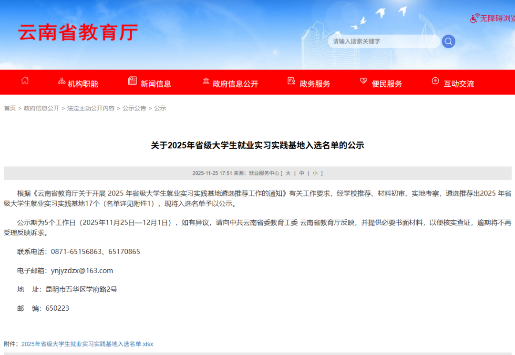Open 法定主动公开内容 breadcrumb link

91,108
